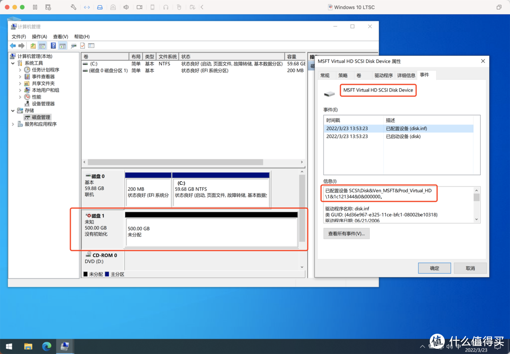The width and height of the screenshot is (510, 354).
Task: Switch to the 卷 tab in properties dialog
Action: (x=359, y=76)
